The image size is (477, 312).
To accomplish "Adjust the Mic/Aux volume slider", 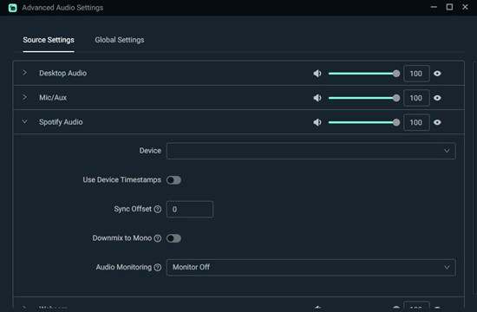I will (364, 98).
